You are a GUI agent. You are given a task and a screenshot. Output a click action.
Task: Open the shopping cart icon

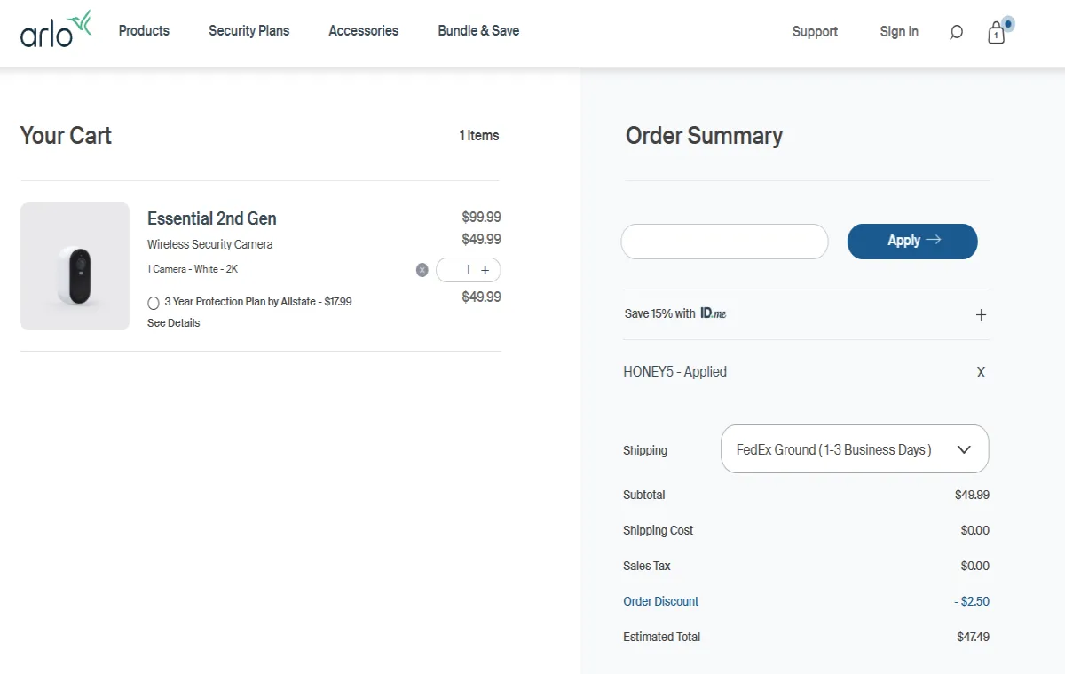click(996, 33)
